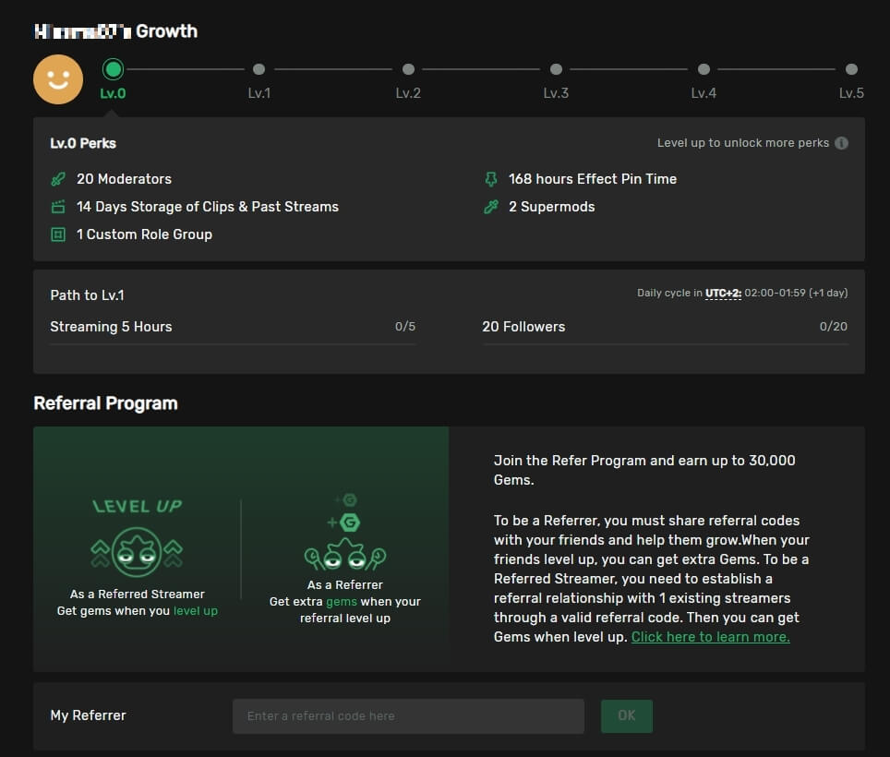
Task: Click the clips storage perk icon
Action: (58, 207)
